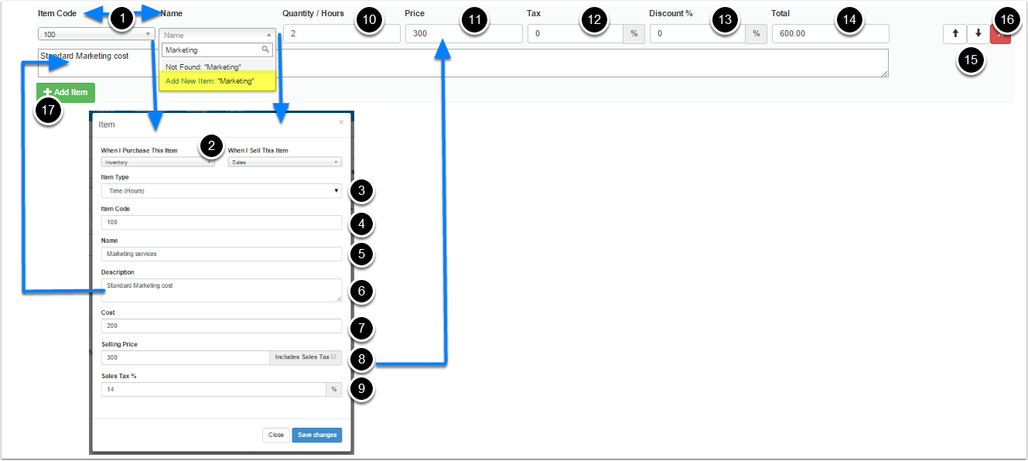Viewport: 1028px width, 461px height.
Task: Open the Item Code 100 dropdown
Action: click(97, 34)
